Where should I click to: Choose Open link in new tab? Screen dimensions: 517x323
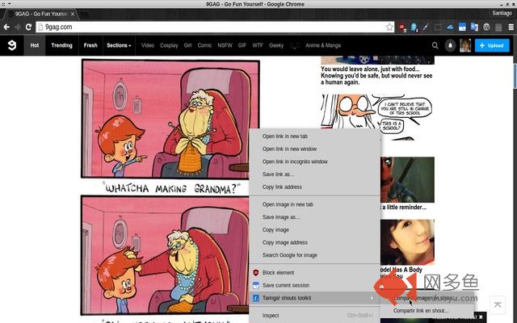point(315,136)
